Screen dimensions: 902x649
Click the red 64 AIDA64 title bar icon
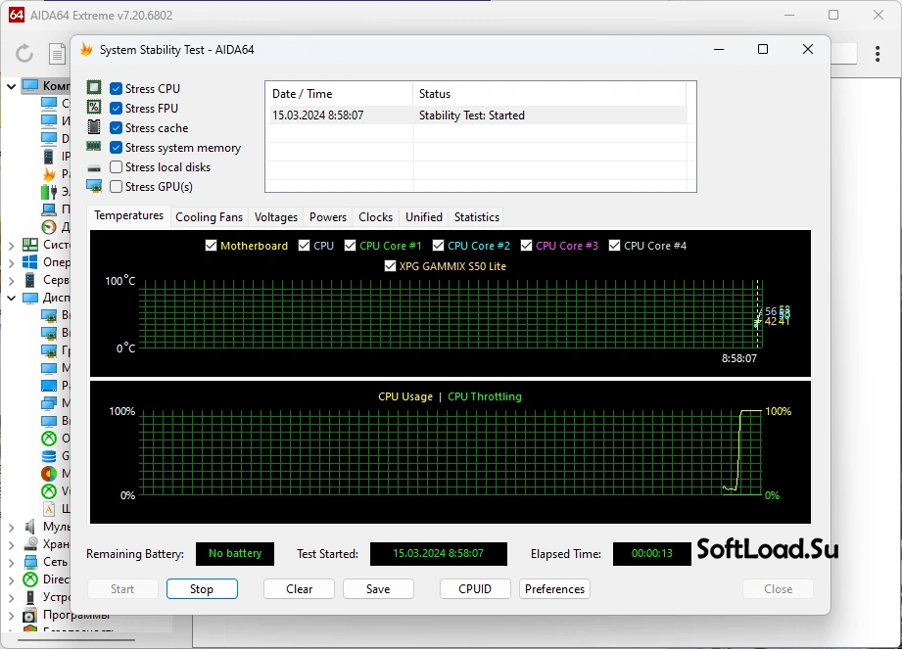click(x=16, y=15)
